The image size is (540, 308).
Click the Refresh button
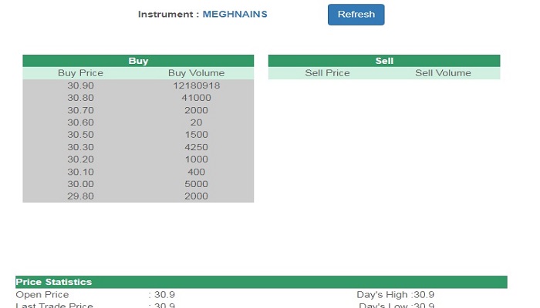356,15
